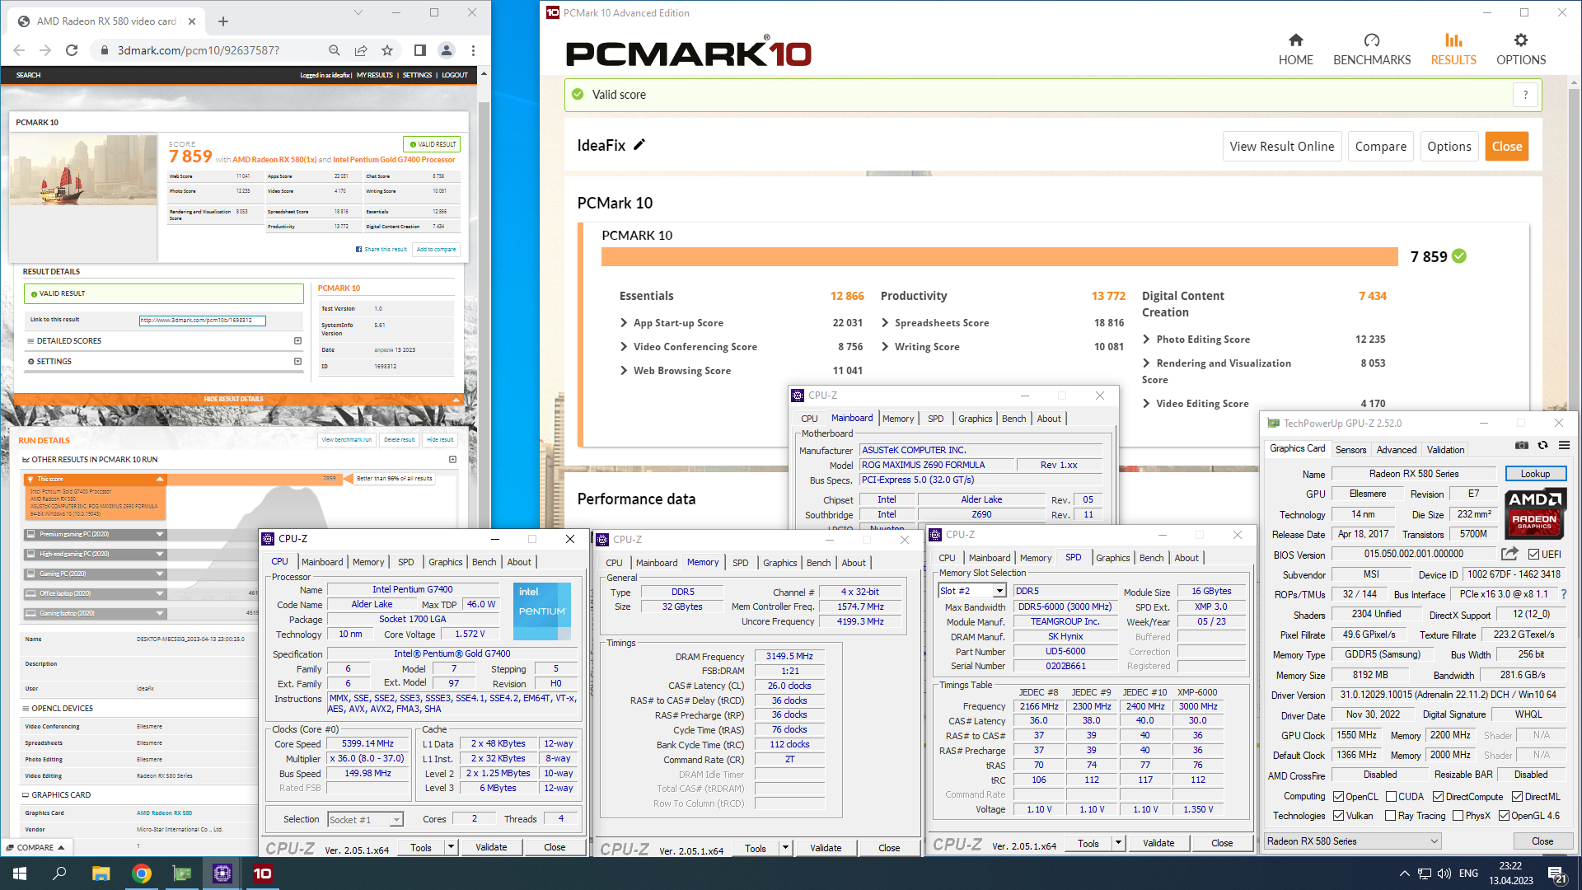Toggle Vulkan technologies checkbox

pos(1339,816)
